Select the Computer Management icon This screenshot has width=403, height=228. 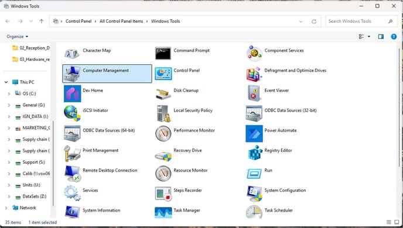[x=72, y=74]
